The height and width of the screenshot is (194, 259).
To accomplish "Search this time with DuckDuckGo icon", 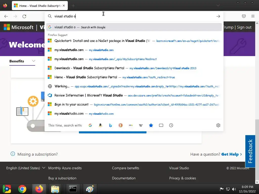I will click(x=121, y=125).
